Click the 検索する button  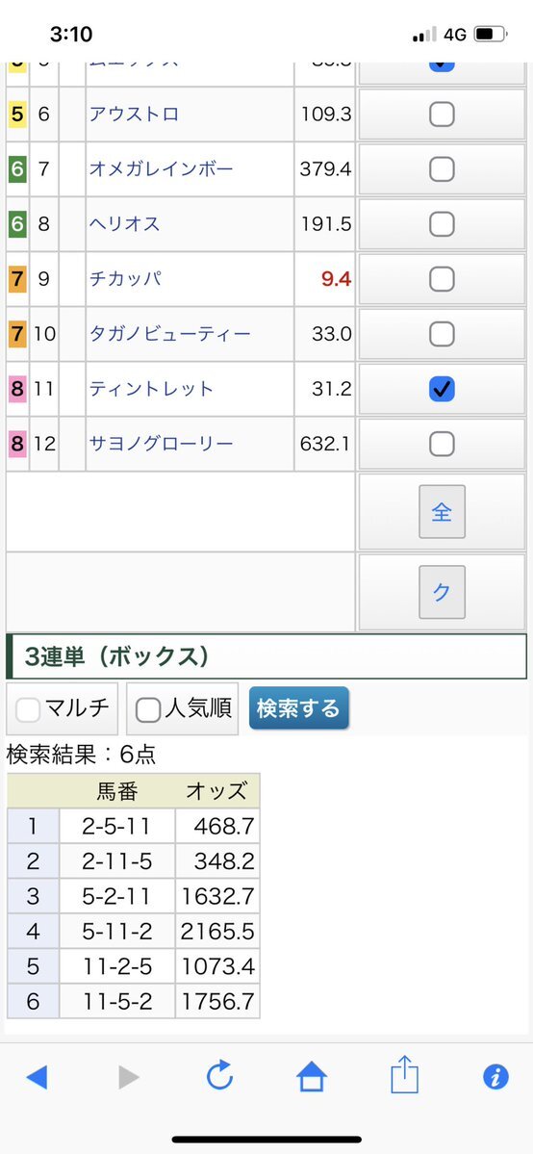[299, 708]
